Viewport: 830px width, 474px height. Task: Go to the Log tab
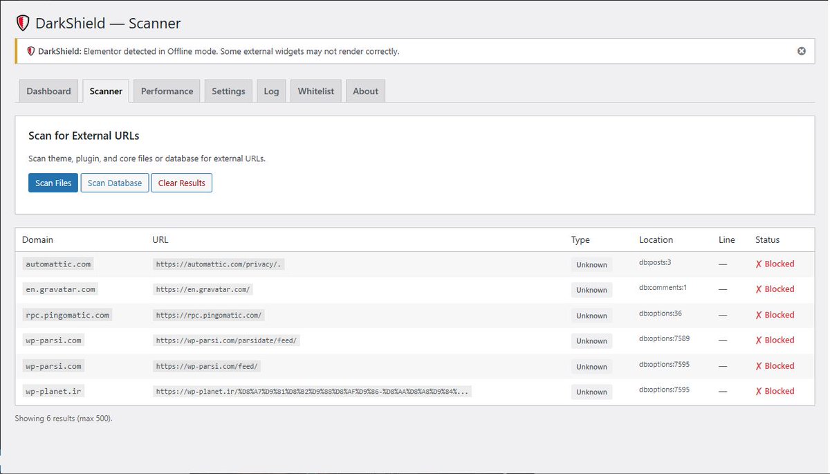click(x=271, y=91)
